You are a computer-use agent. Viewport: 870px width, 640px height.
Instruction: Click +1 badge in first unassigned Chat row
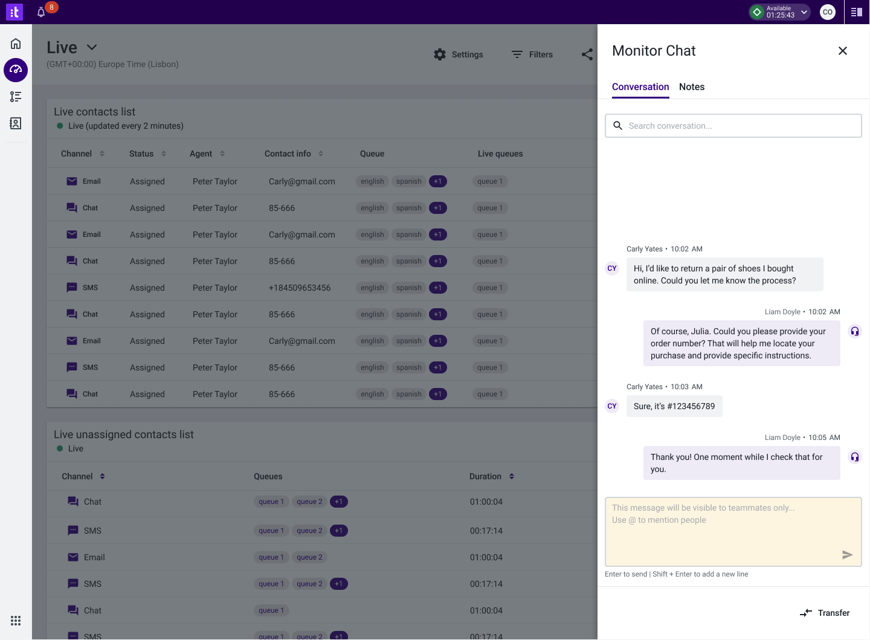339,502
